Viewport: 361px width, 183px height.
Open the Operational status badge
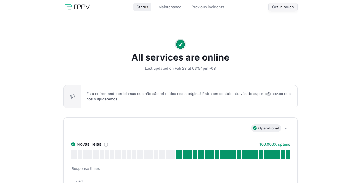(x=266, y=128)
